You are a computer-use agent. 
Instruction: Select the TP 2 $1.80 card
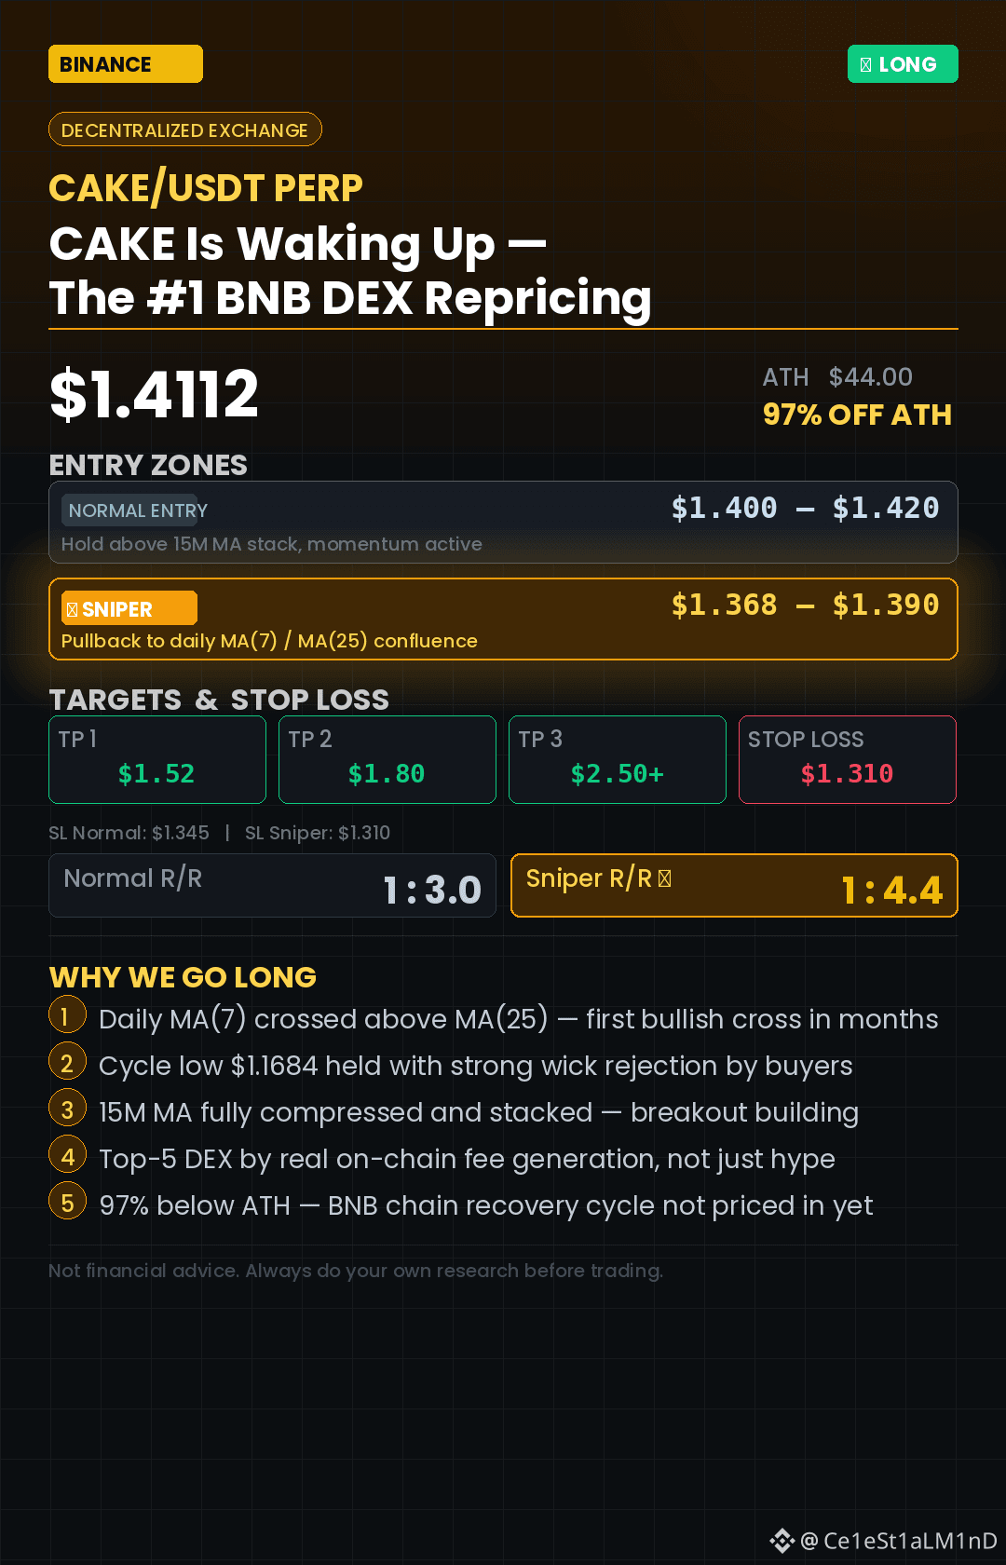click(x=387, y=759)
